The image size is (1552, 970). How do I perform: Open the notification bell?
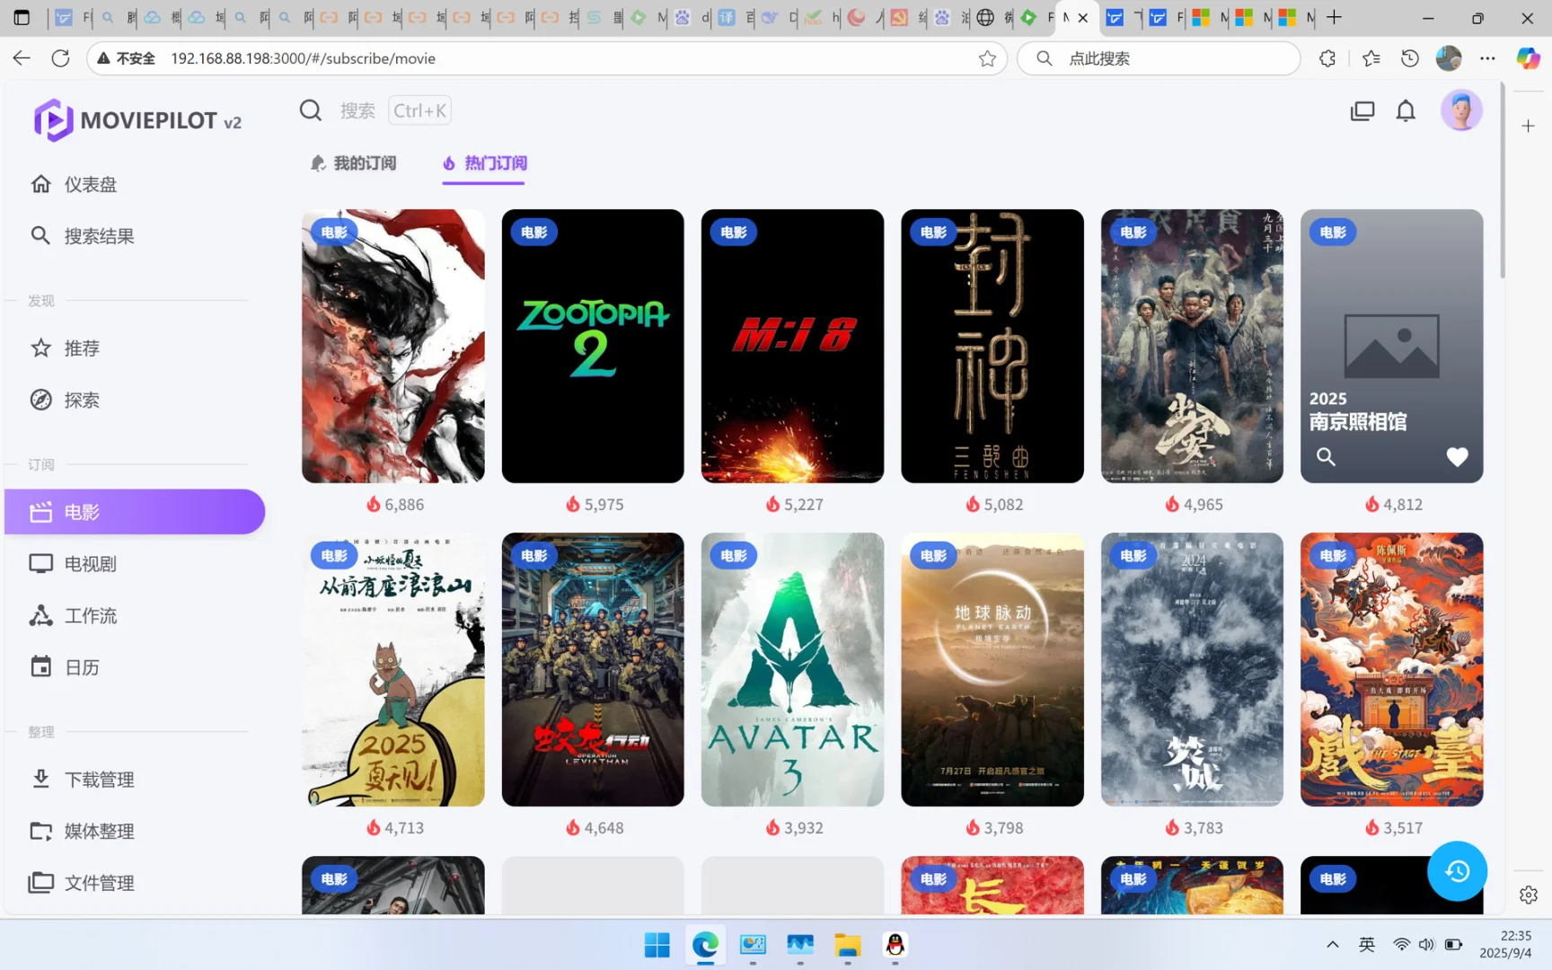[x=1406, y=110]
